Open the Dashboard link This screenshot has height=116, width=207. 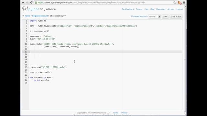pos(161,9)
